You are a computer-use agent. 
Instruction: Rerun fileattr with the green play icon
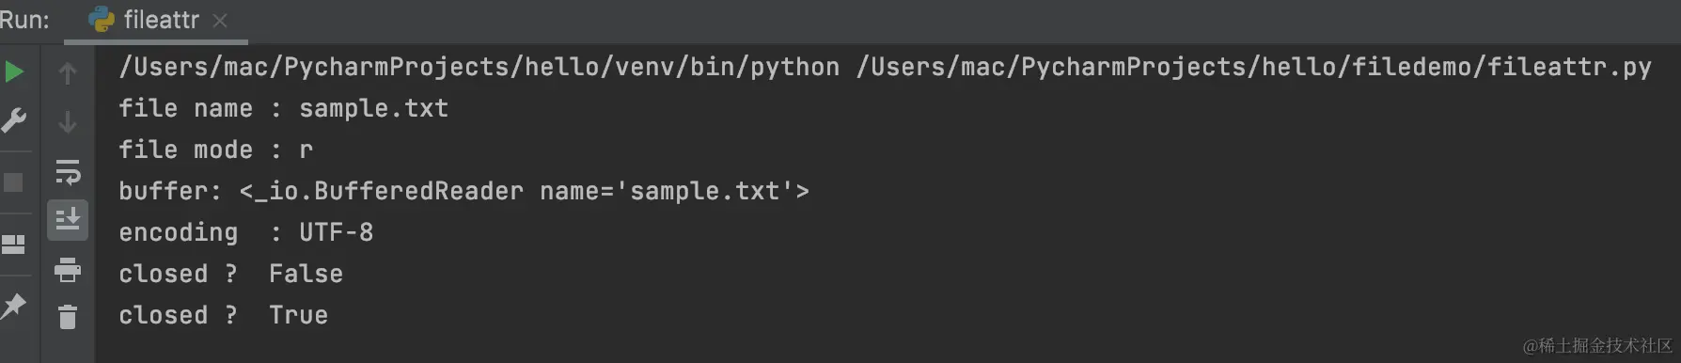13,71
